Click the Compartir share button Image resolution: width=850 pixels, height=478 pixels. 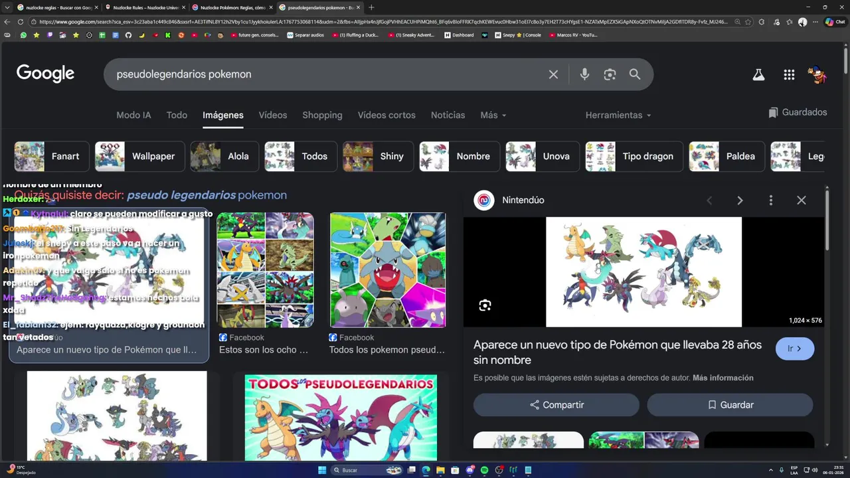click(x=556, y=405)
